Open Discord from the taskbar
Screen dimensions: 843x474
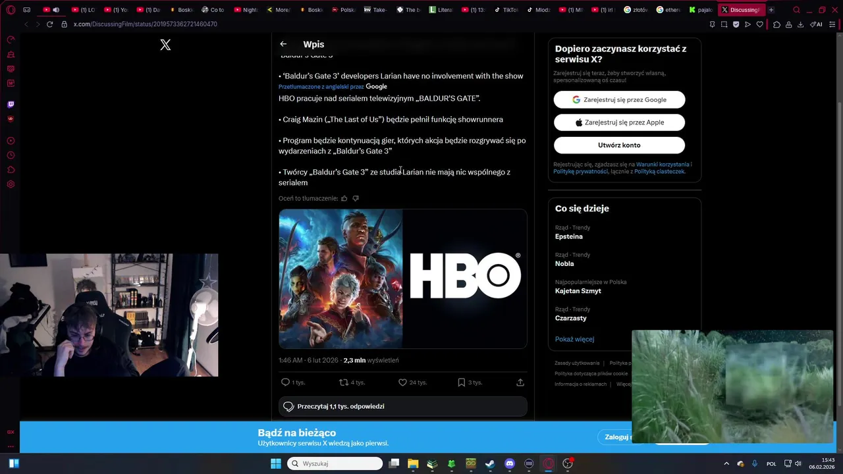[x=510, y=463]
